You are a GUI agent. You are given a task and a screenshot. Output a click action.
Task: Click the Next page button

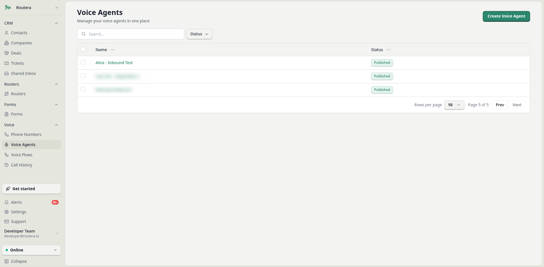[517, 105]
